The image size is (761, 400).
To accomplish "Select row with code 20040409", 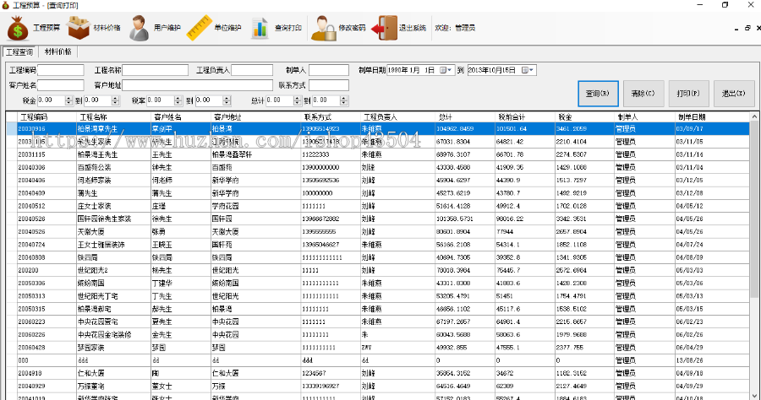I will tap(378, 192).
